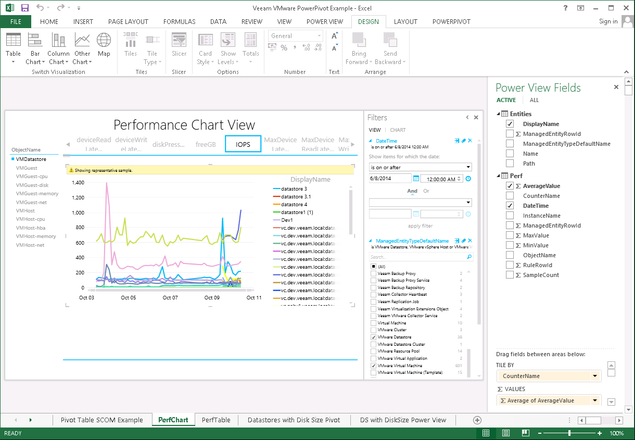The image size is (635, 440).
Task: Uncheck AverageValue field checkbox
Action: click(510, 186)
